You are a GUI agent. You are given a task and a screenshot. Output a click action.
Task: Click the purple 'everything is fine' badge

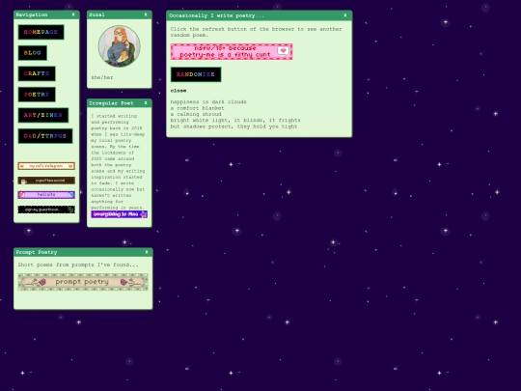pos(120,214)
